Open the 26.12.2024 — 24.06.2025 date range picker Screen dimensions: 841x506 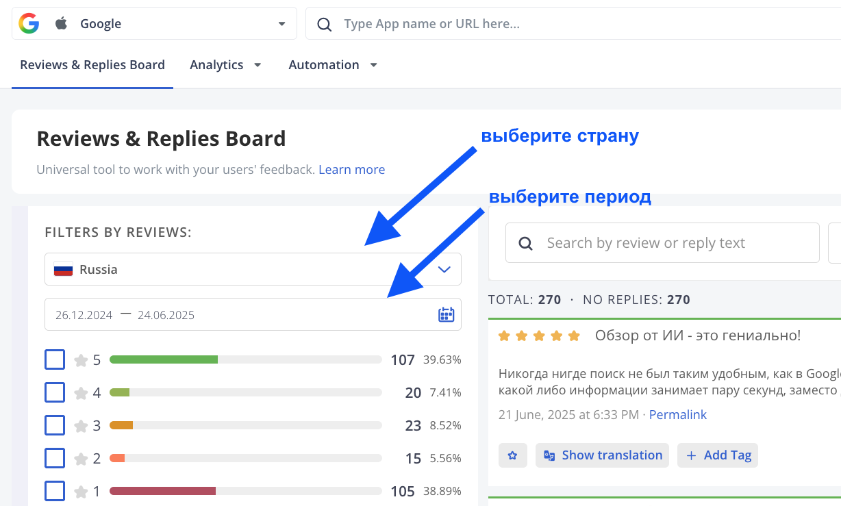253,314
